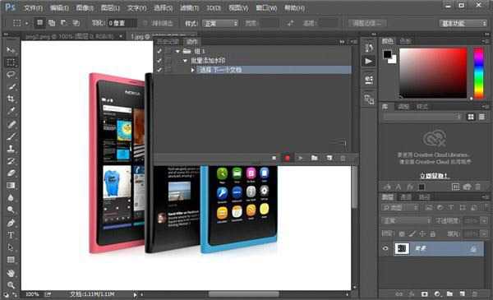Expand the 选择下一个文档 step triangle
The image size is (493, 300).
click(192, 70)
